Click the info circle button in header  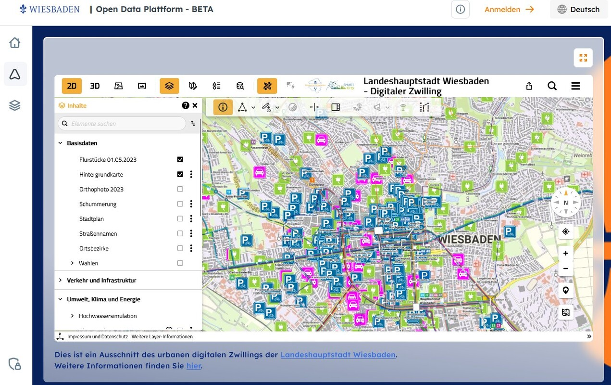click(460, 9)
